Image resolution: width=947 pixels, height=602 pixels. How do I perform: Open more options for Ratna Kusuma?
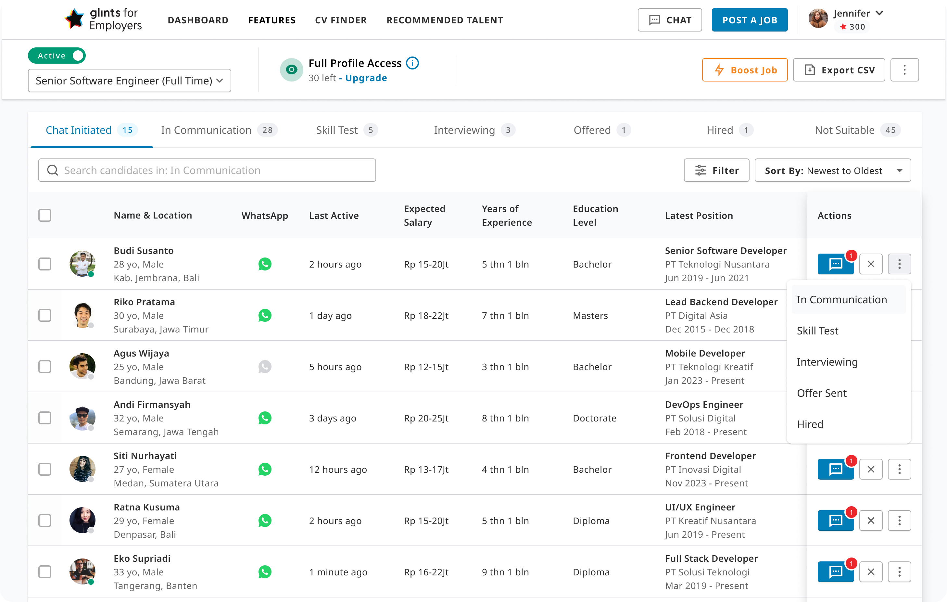click(899, 520)
